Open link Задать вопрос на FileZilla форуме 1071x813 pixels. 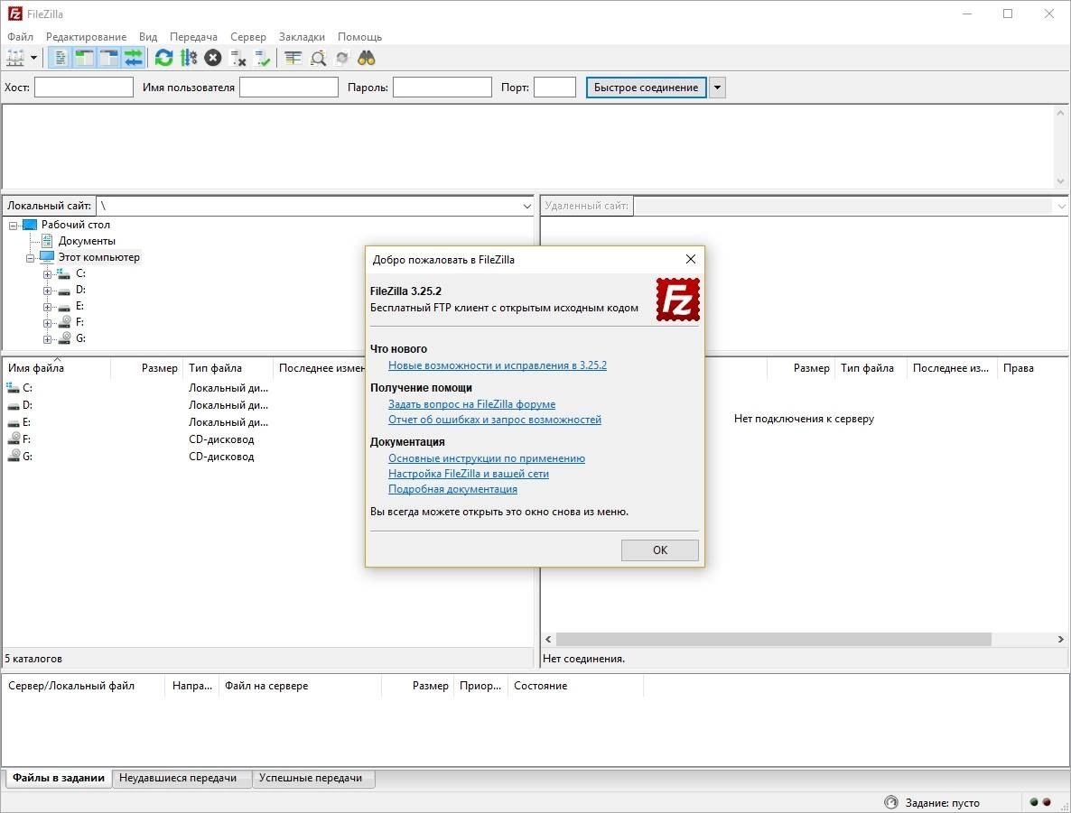472,404
